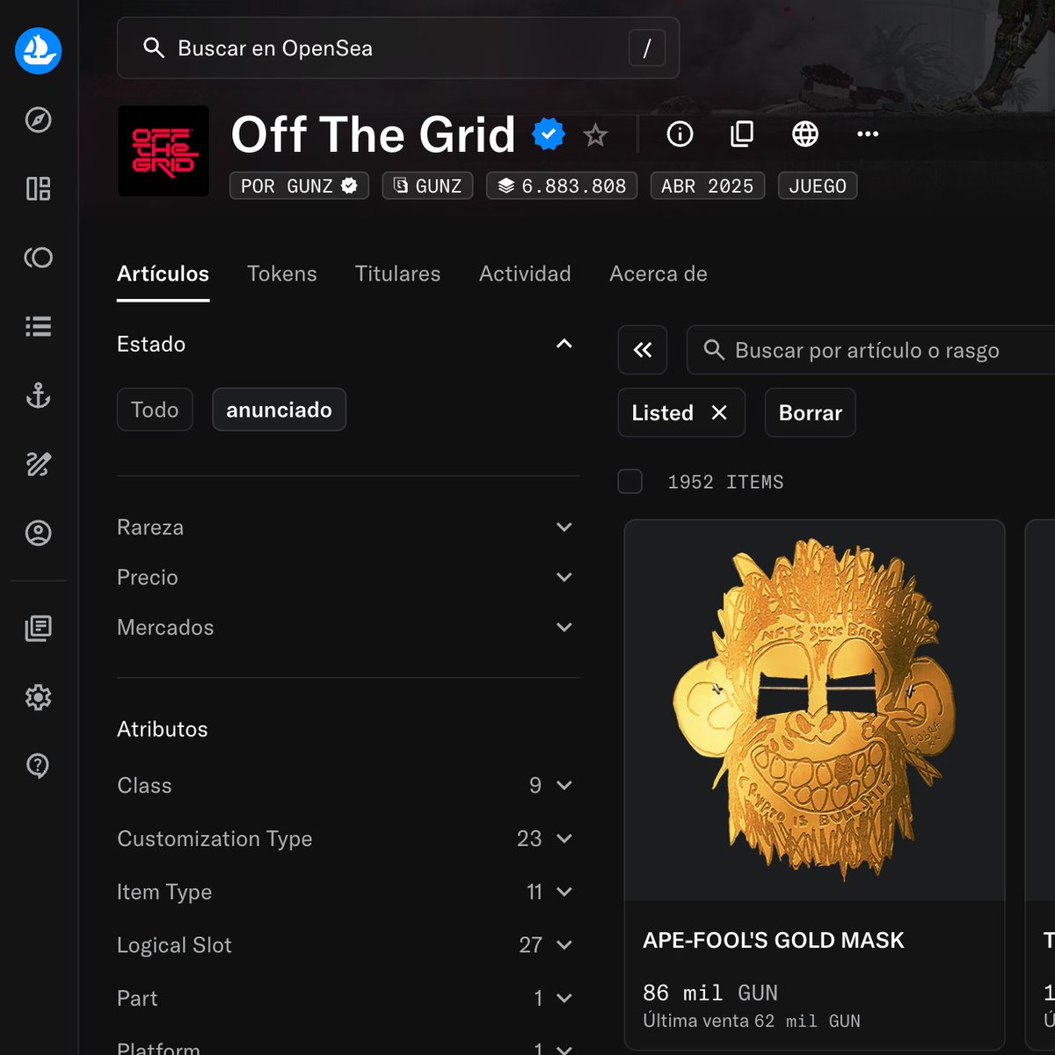1055x1055 pixels.
Task: Click the 1952 ITEMS count
Action: [x=725, y=482]
